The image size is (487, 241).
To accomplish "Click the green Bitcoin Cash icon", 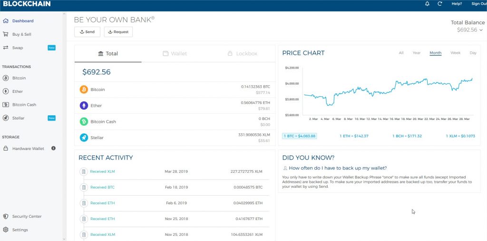I will [x=84, y=121].
